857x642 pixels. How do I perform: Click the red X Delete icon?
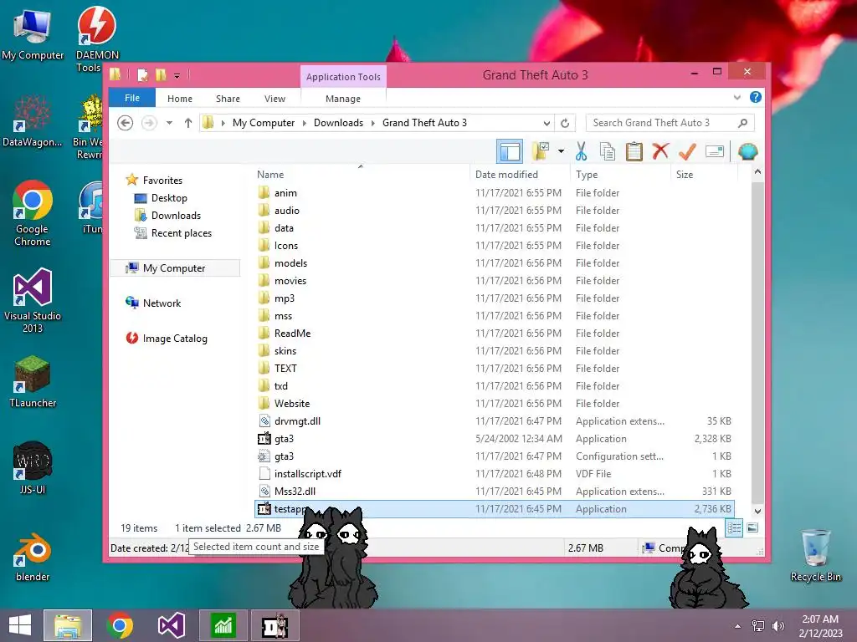660,150
